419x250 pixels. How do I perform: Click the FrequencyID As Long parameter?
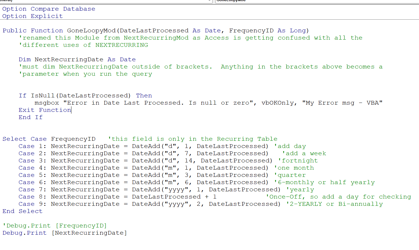tap(267, 31)
